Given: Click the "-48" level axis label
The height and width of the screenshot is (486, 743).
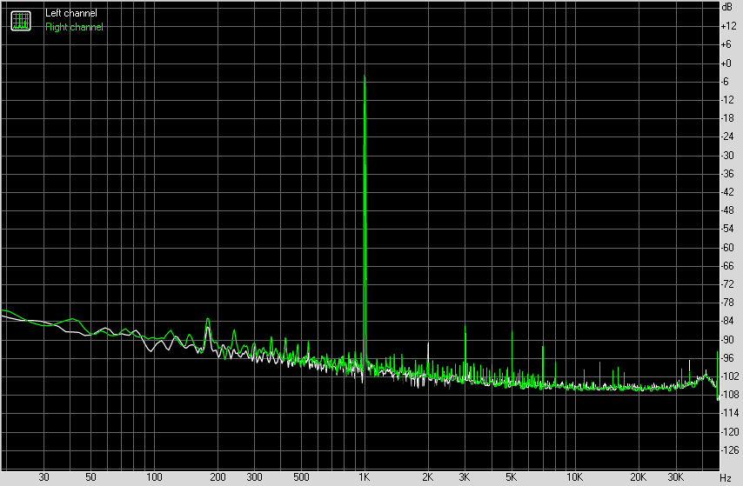Looking at the screenshot, I should click(x=727, y=210).
